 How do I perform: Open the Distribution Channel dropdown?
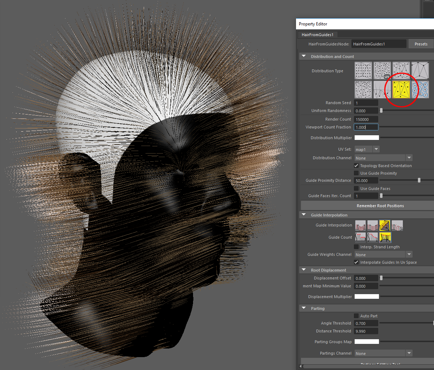[409, 158]
